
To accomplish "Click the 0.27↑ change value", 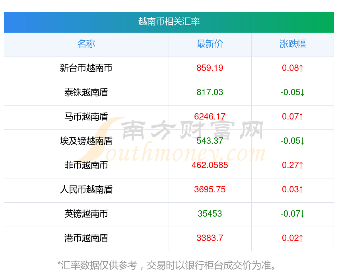I will pos(293,165).
